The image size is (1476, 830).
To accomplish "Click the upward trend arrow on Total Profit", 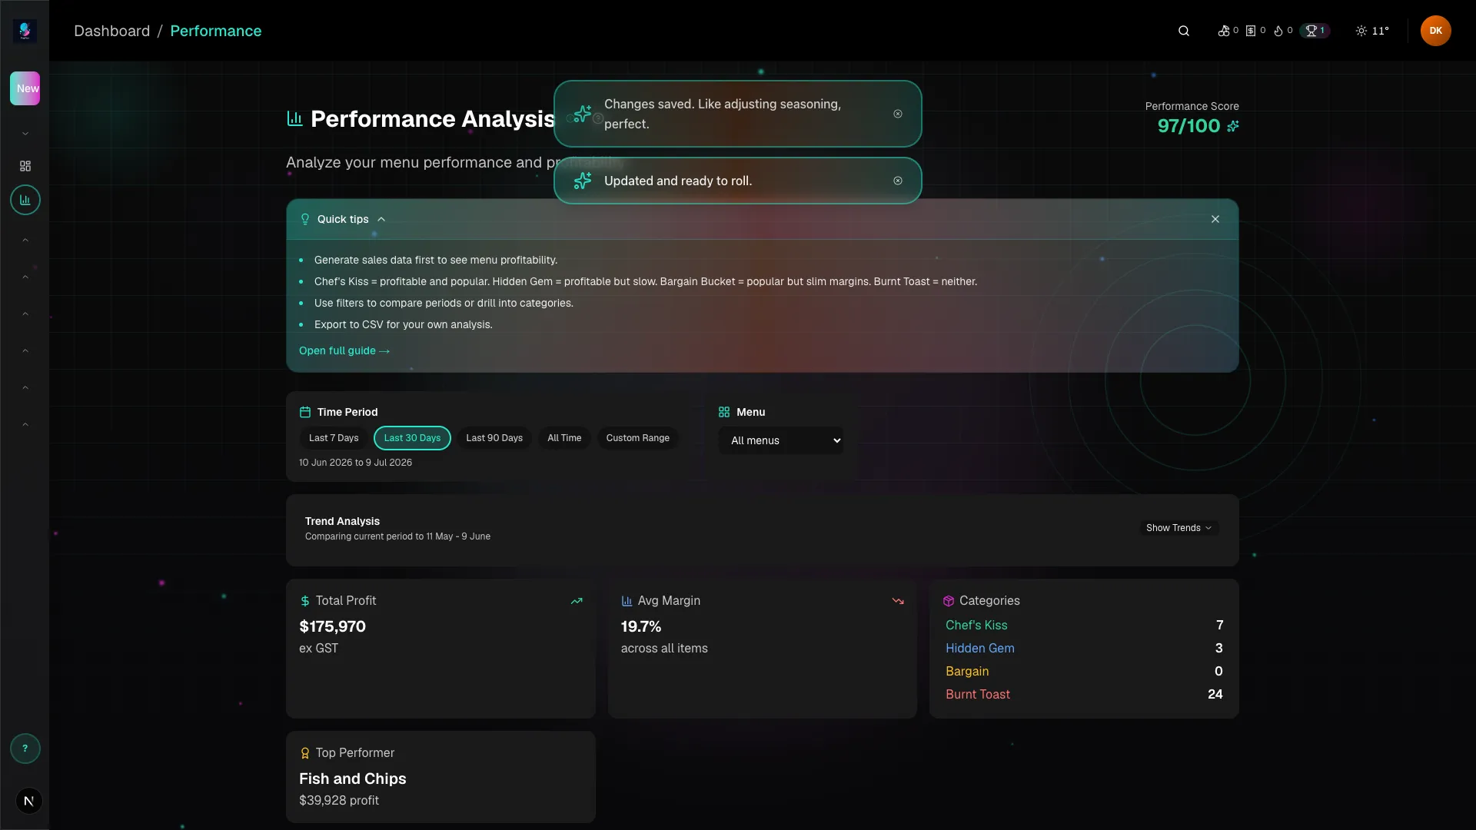I will (577, 601).
